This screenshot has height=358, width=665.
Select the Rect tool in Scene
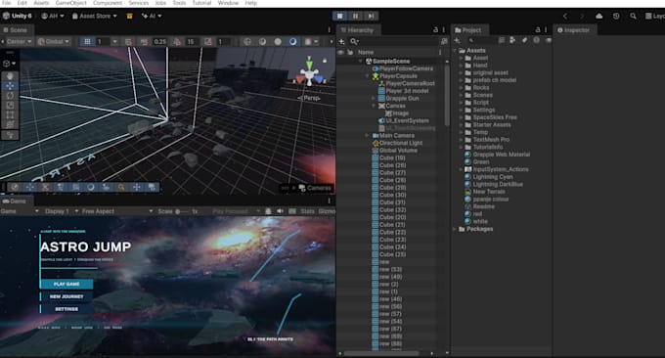coord(10,115)
